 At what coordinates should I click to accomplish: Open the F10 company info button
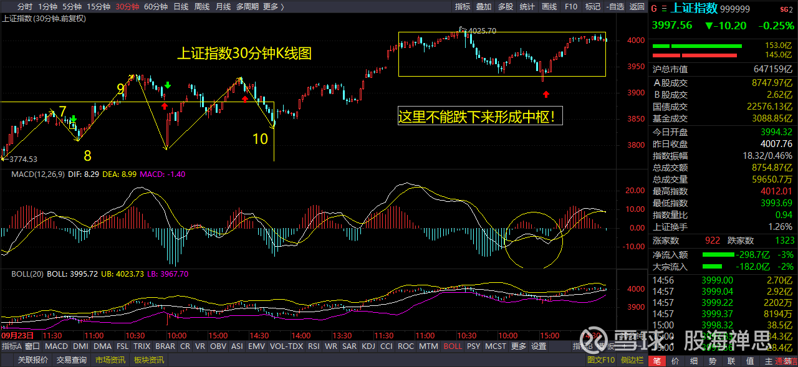pos(571,7)
